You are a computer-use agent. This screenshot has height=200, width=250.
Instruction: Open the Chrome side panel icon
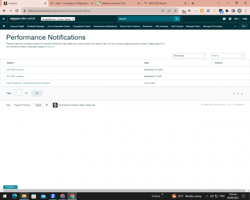click(233, 11)
